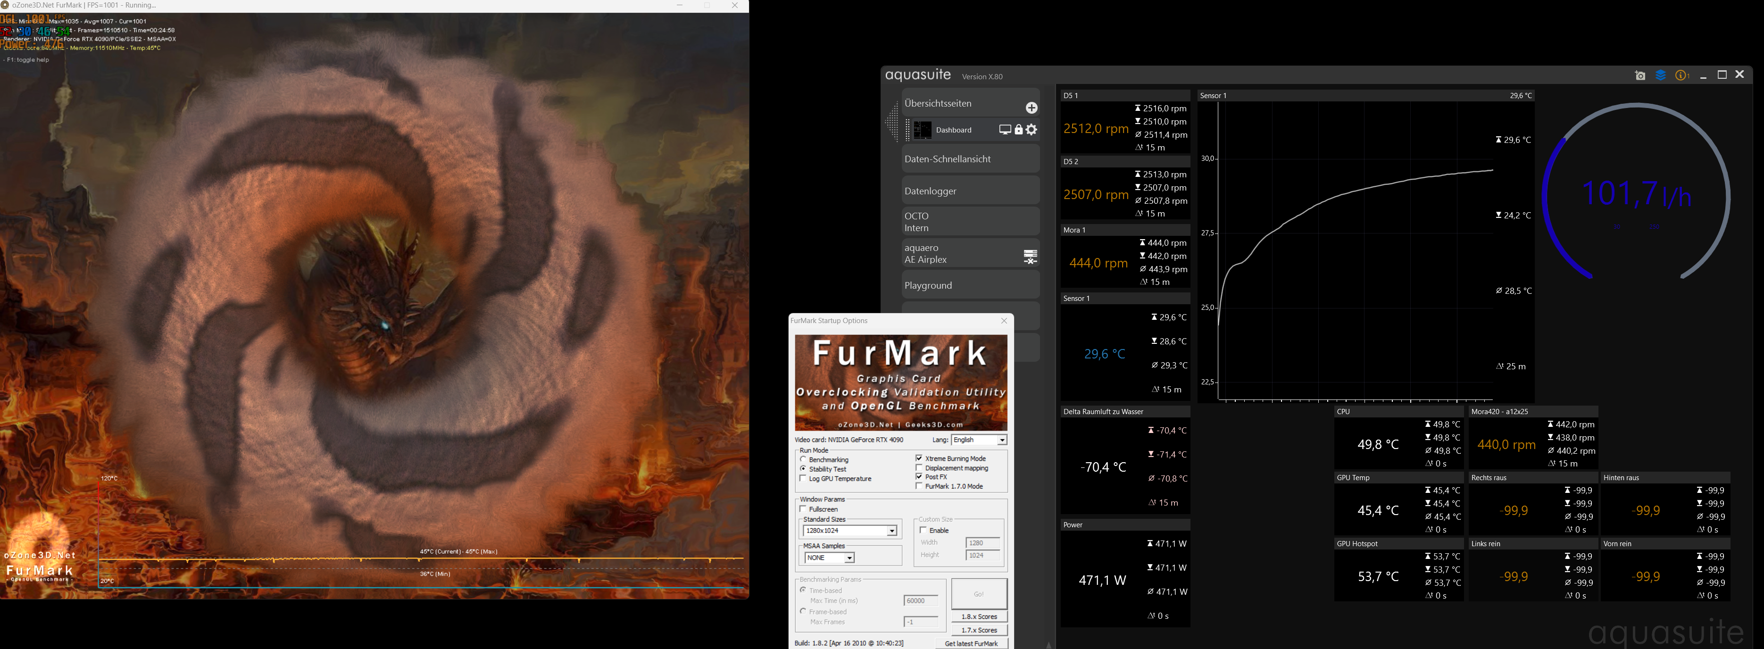Image resolution: width=1764 pixels, height=649 pixels.
Task: Select the Benchmarking run mode
Action: click(803, 459)
